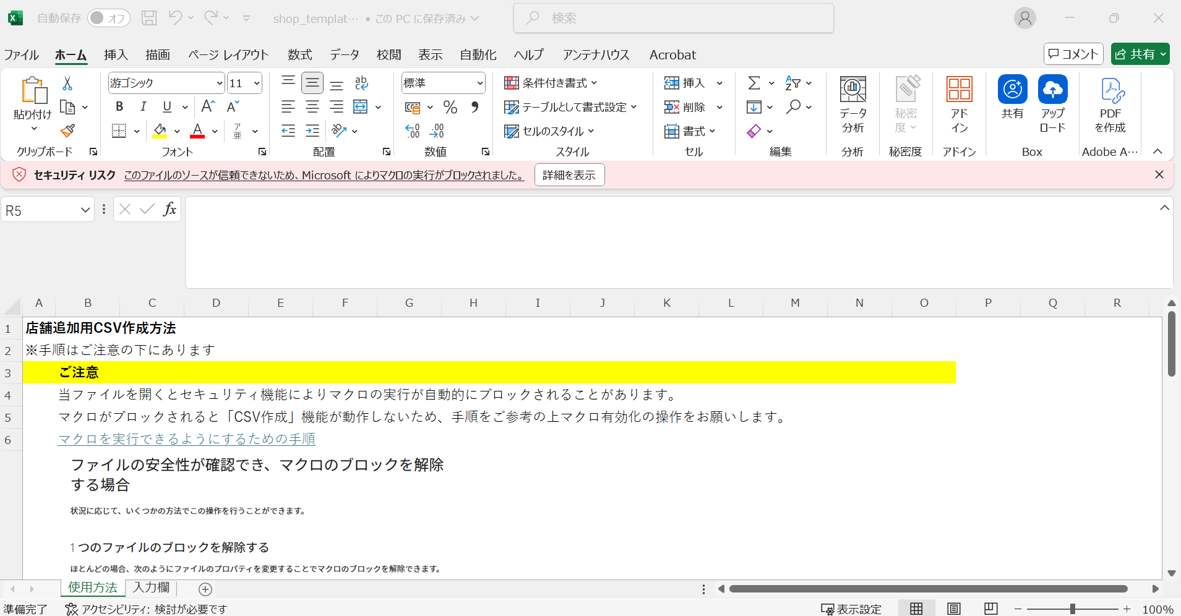Collapse the ribbon with chevron
The width and height of the screenshot is (1181, 616).
tap(1157, 152)
